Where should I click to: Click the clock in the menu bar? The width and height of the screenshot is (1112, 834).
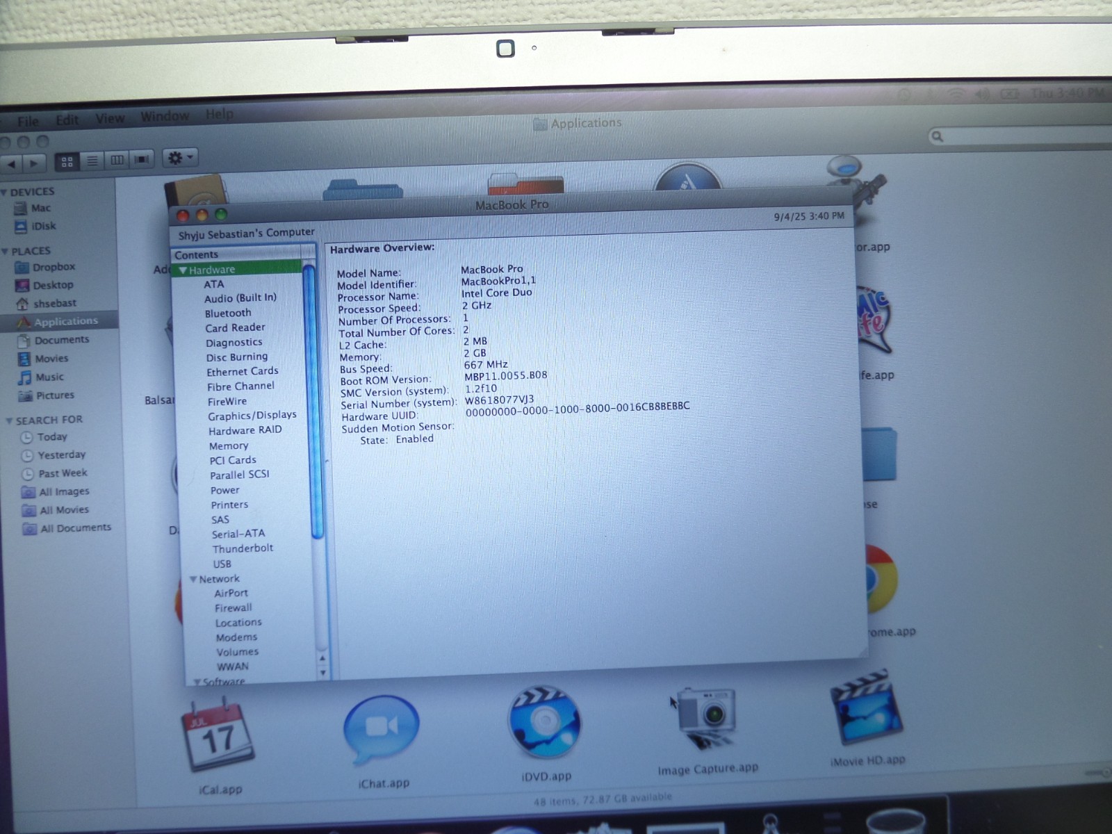coord(1068,93)
